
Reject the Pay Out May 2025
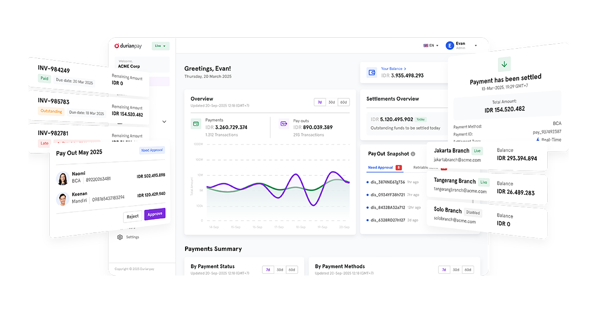132,217
